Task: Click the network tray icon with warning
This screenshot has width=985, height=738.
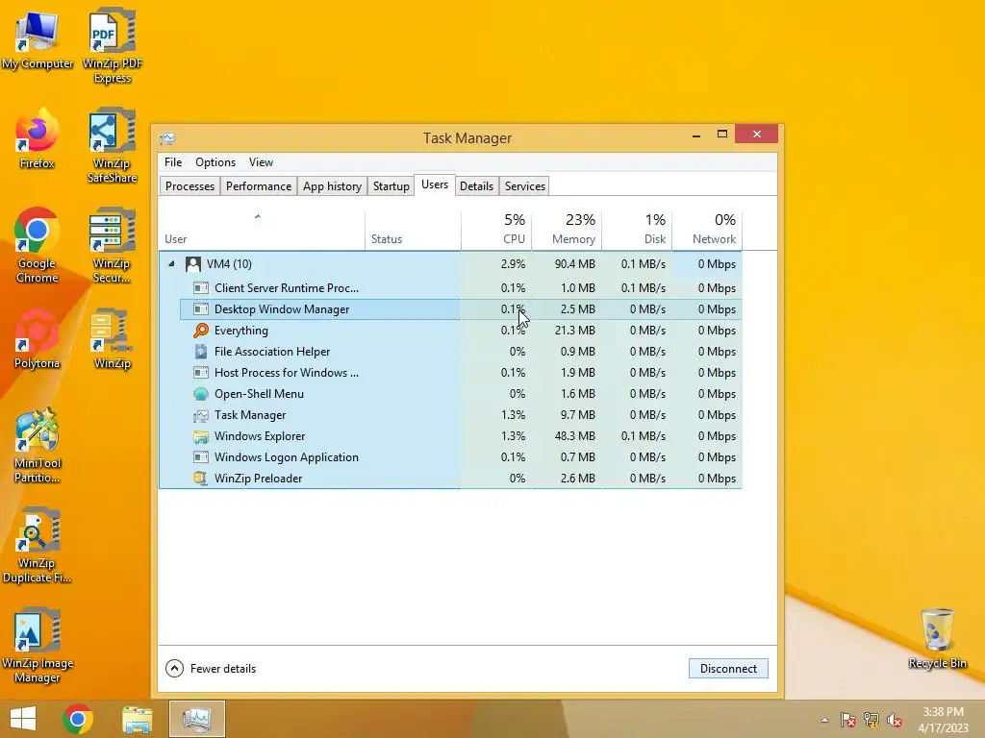Action: click(871, 720)
